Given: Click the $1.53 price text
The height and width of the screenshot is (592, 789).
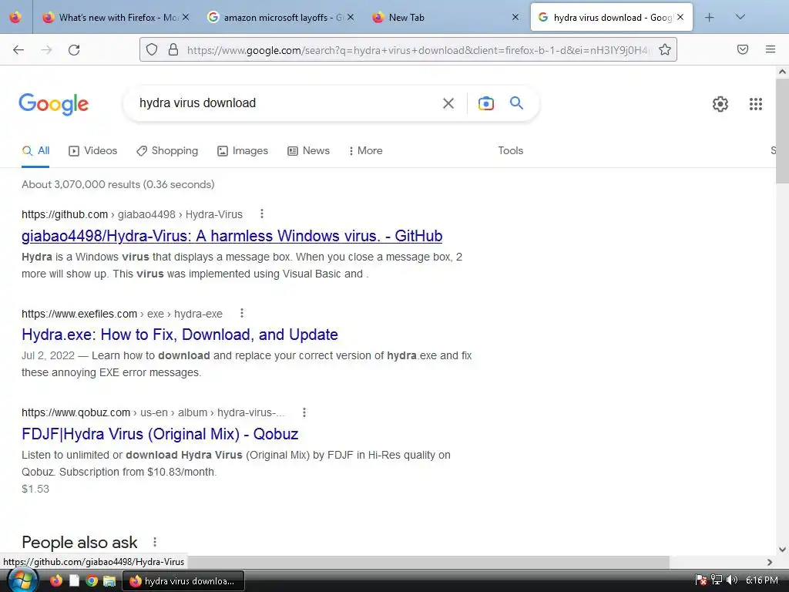Looking at the screenshot, I should tap(35, 489).
